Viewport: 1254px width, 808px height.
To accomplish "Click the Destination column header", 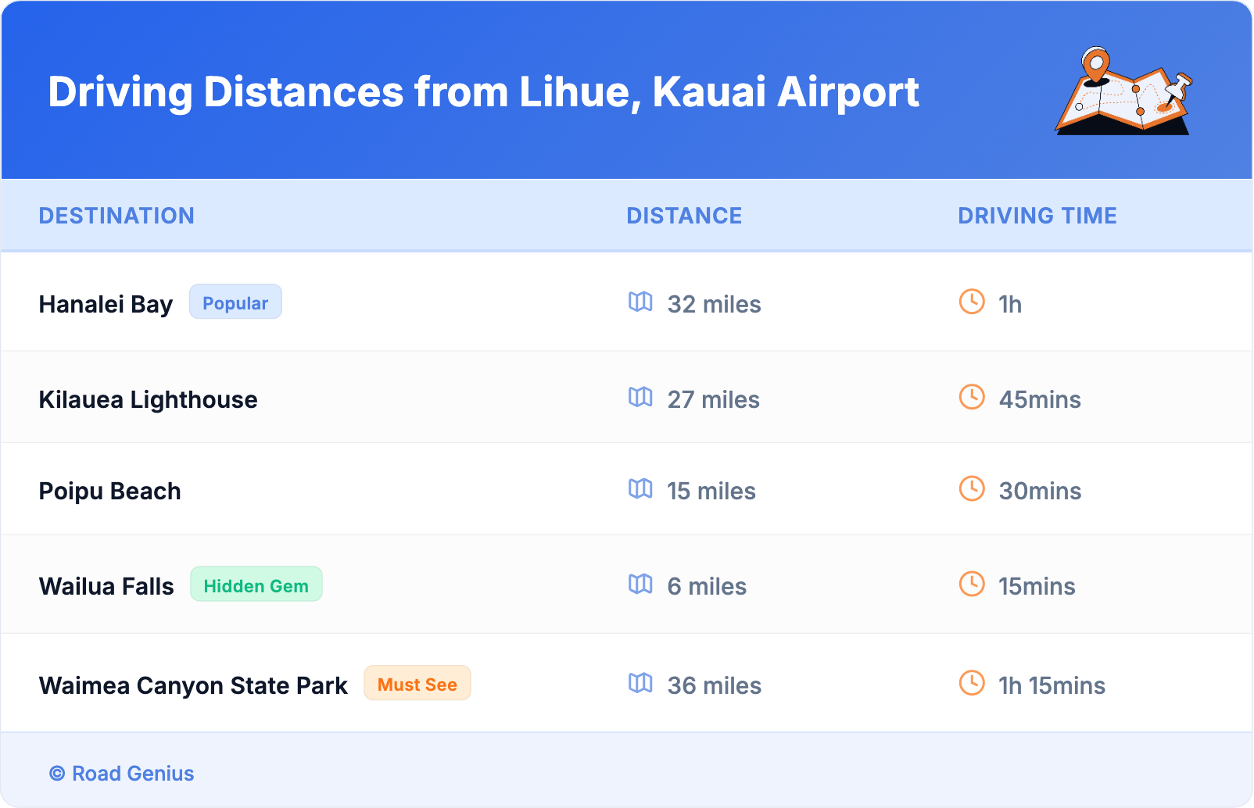I will coord(116,216).
